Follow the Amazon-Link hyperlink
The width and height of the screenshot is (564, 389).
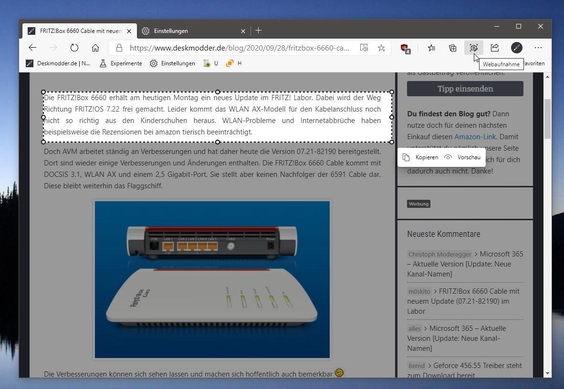tap(475, 137)
